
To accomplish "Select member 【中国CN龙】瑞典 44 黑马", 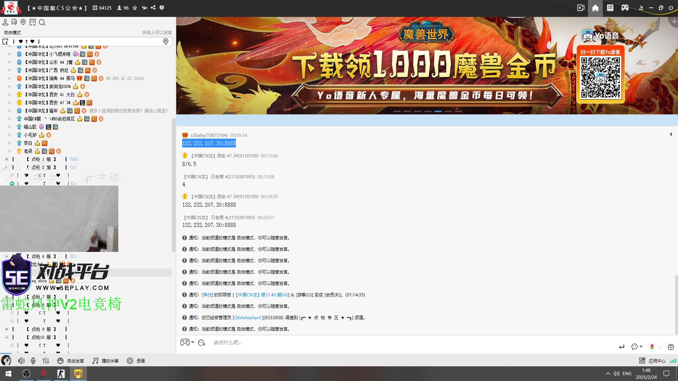I will (49, 78).
